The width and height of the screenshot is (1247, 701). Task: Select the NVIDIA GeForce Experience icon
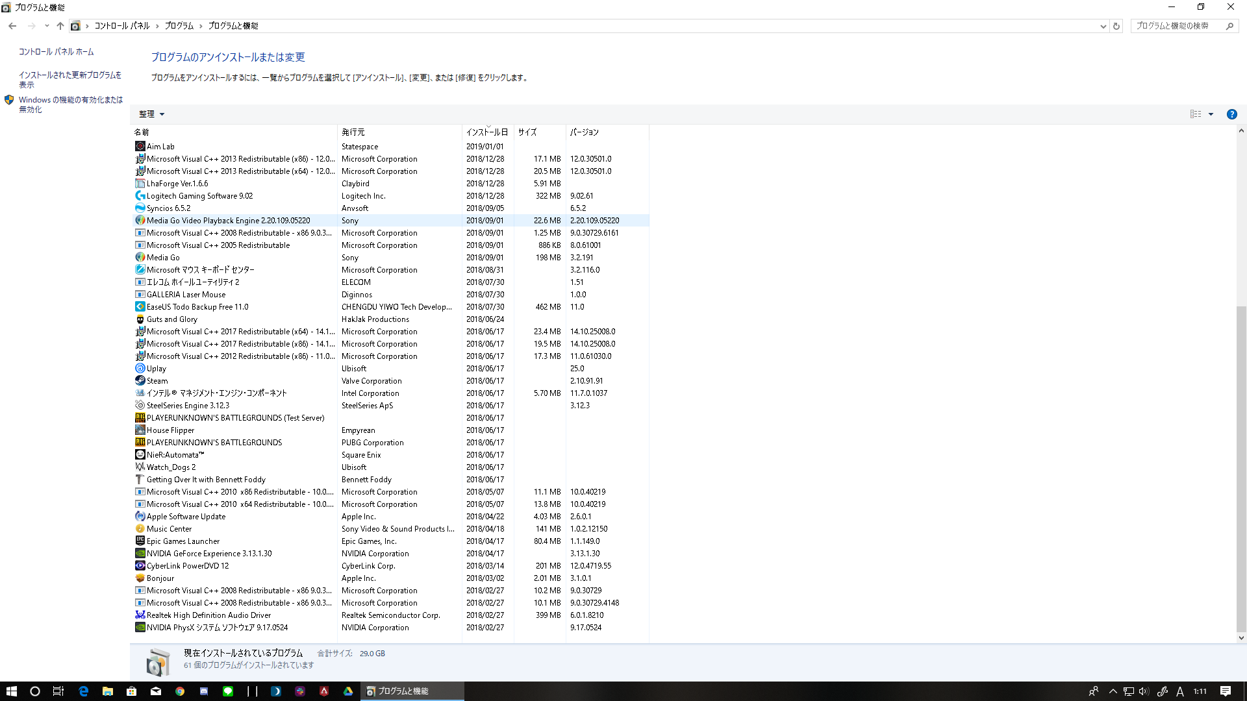pos(140,553)
